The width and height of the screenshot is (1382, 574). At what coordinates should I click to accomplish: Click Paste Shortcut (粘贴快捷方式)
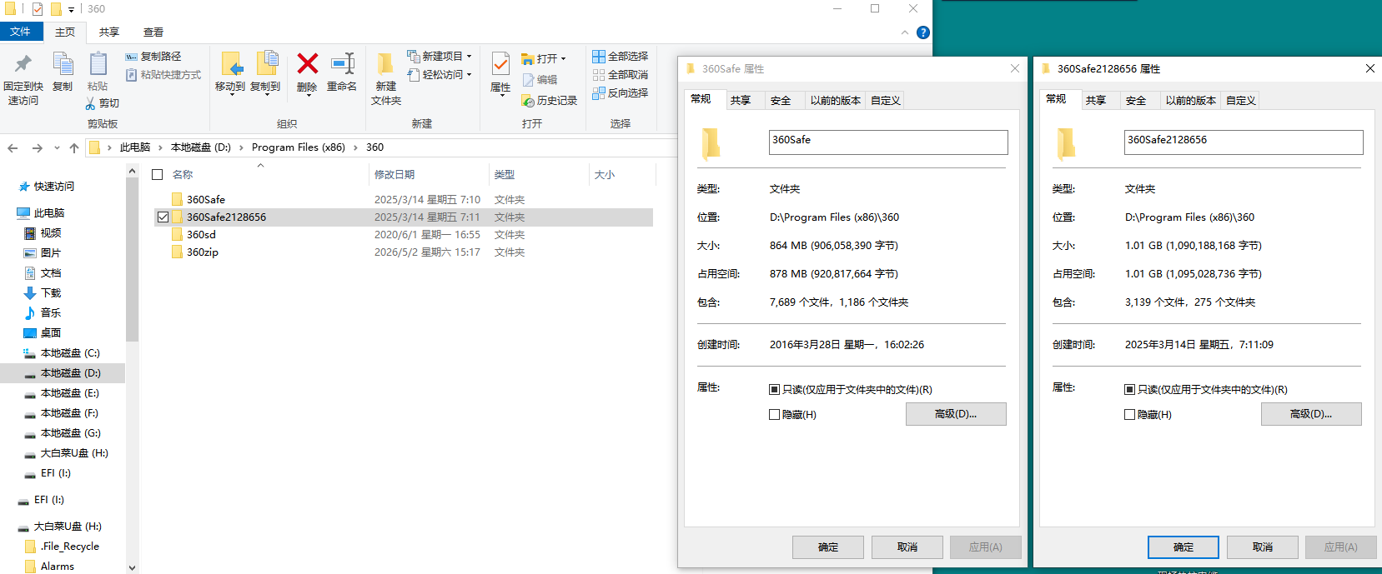coord(163,75)
